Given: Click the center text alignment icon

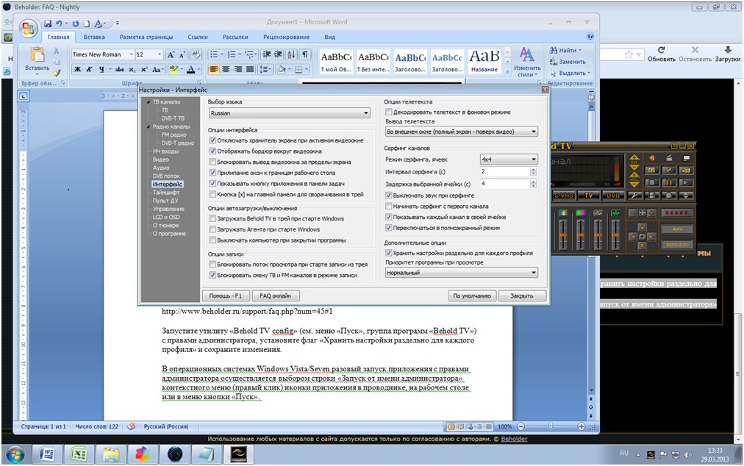Looking at the screenshot, I should pos(226,70).
